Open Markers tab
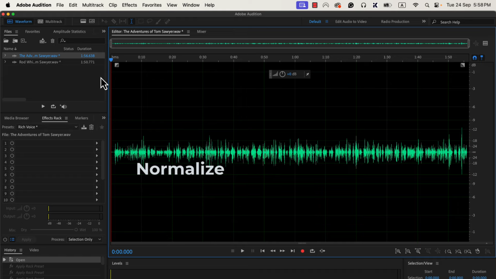 click(81, 118)
